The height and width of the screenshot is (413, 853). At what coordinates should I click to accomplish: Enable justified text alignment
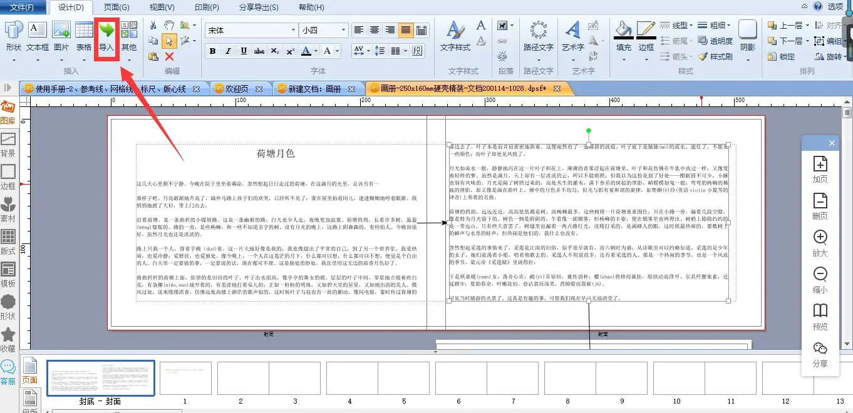click(x=405, y=30)
